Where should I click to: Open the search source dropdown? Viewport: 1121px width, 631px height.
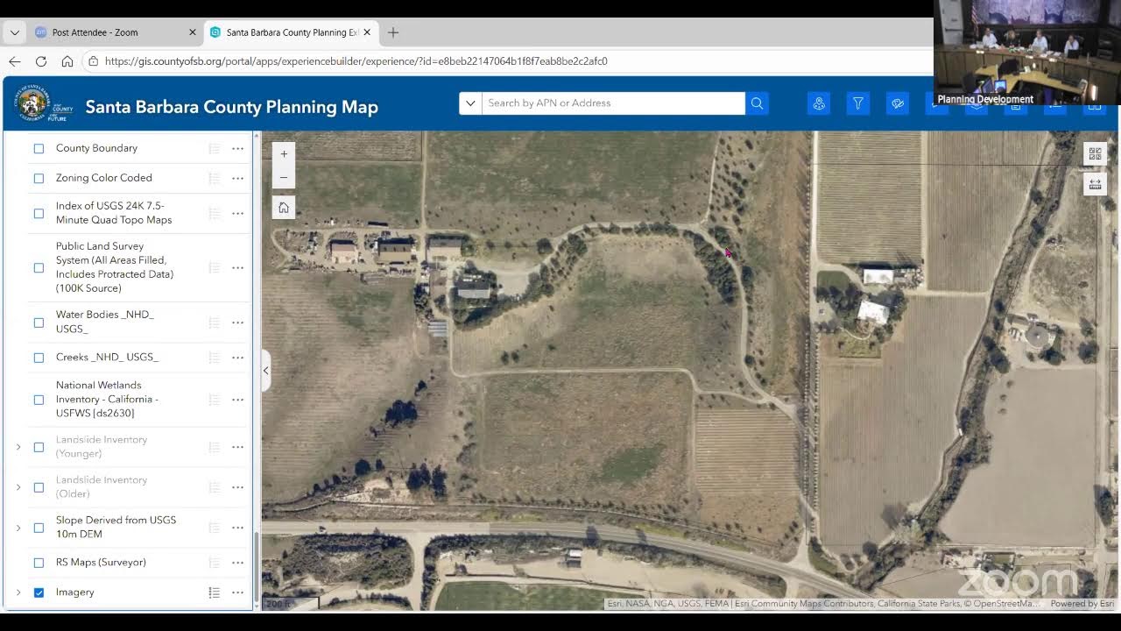(470, 103)
